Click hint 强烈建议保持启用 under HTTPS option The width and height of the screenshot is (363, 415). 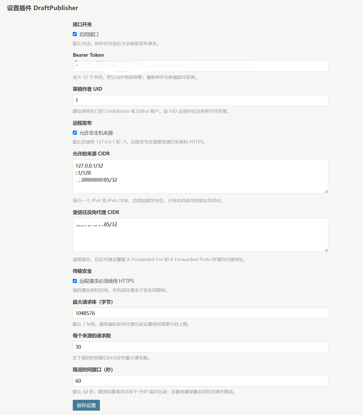coord(121,290)
